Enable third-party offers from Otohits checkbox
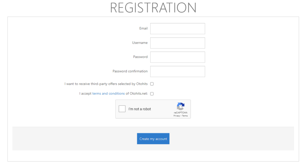Screen dimensions: 306x165 coord(152,84)
